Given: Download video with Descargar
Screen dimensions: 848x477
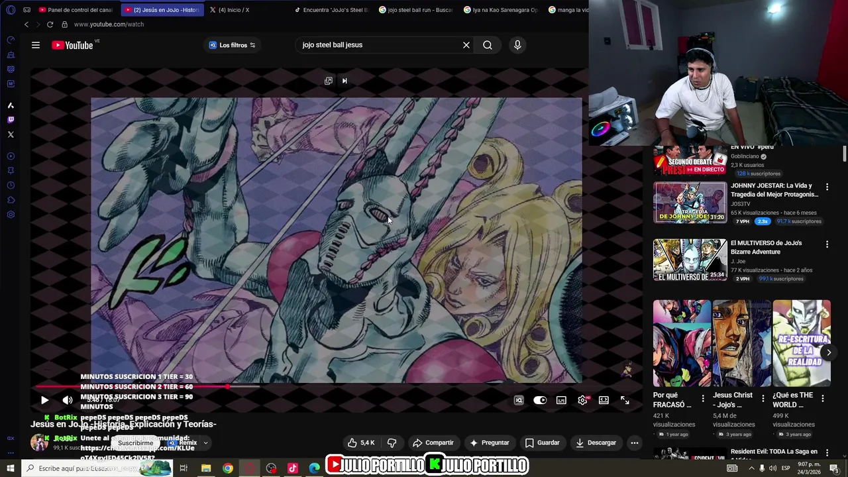Looking at the screenshot, I should (596, 443).
